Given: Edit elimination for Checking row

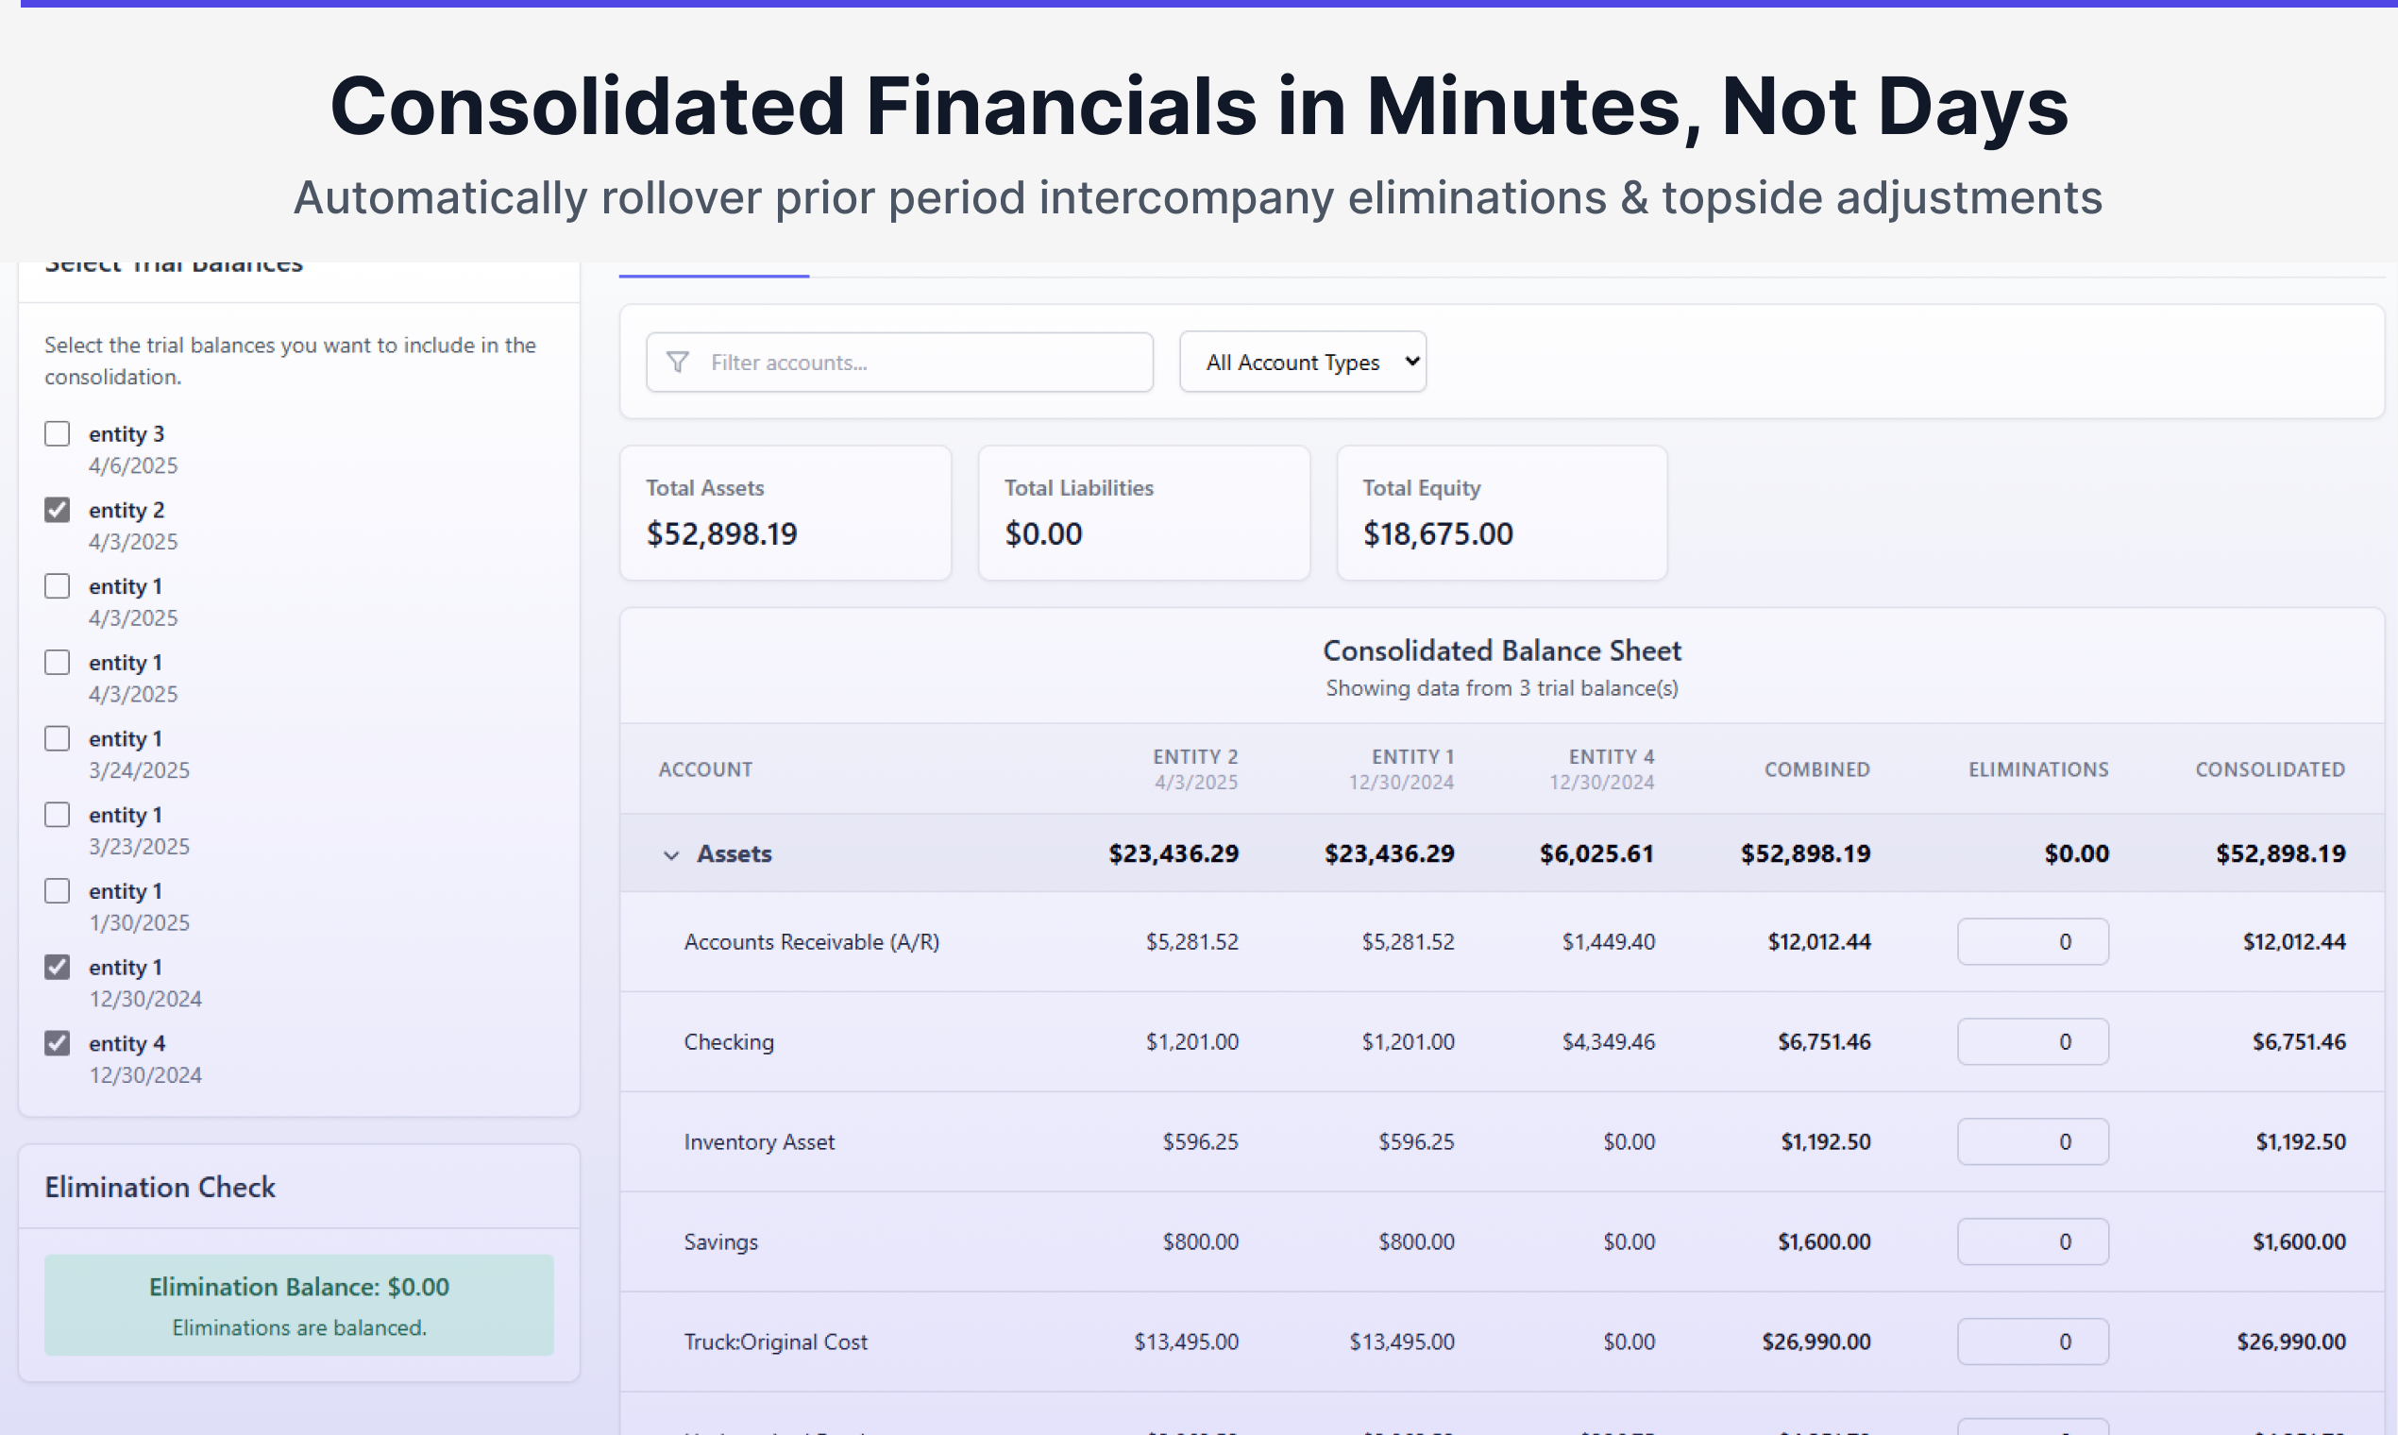Looking at the screenshot, I should click(x=2033, y=1041).
